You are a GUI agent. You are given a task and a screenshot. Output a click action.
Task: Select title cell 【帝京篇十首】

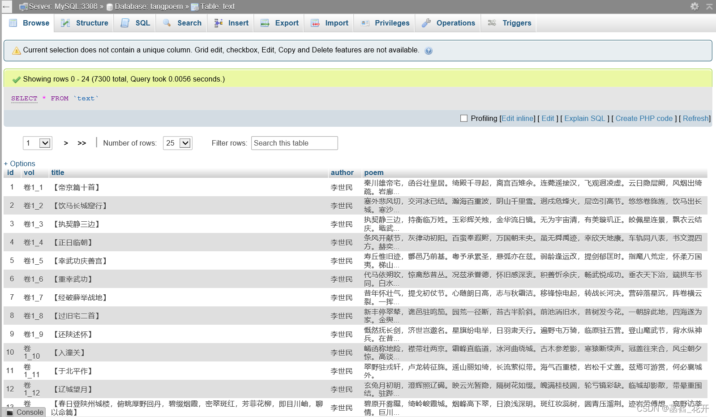point(76,187)
